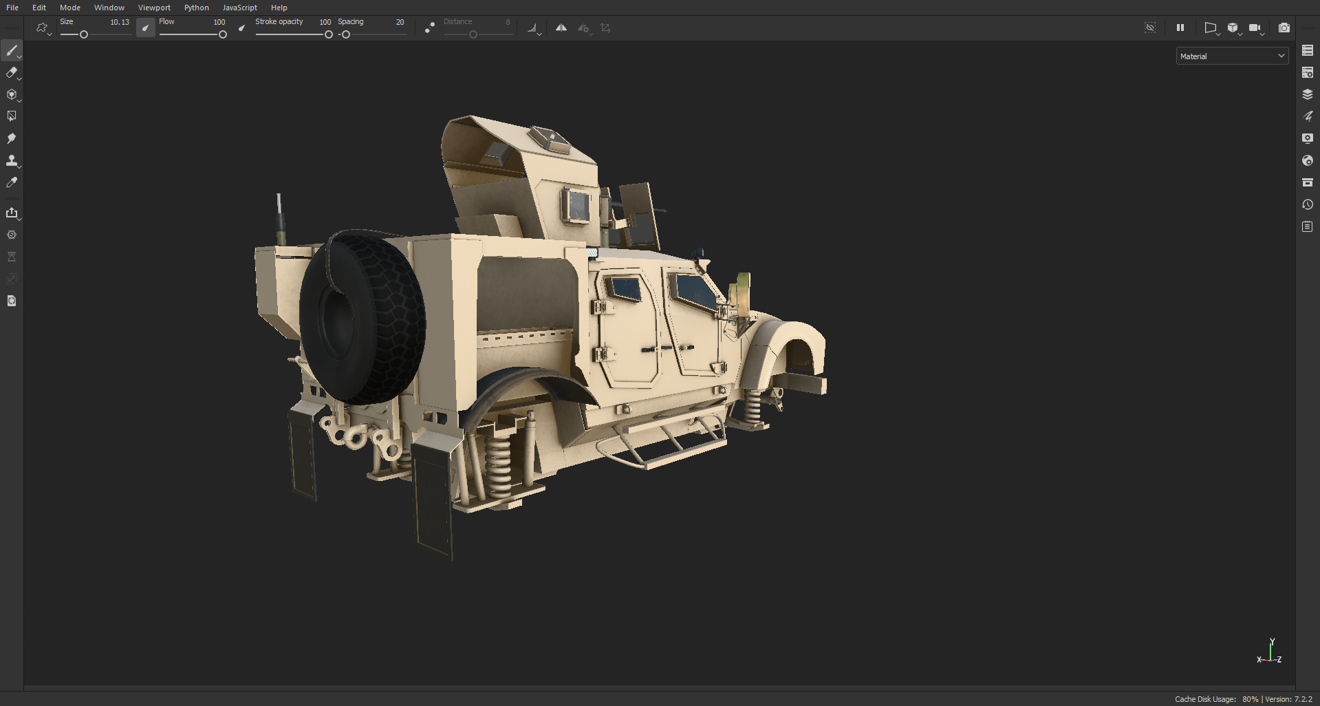The image size is (1320, 706).
Task: Pause engine computations with pause button
Action: [1180, 28]
